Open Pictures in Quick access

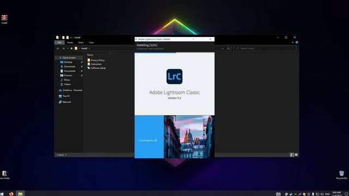tap(68, 75)
